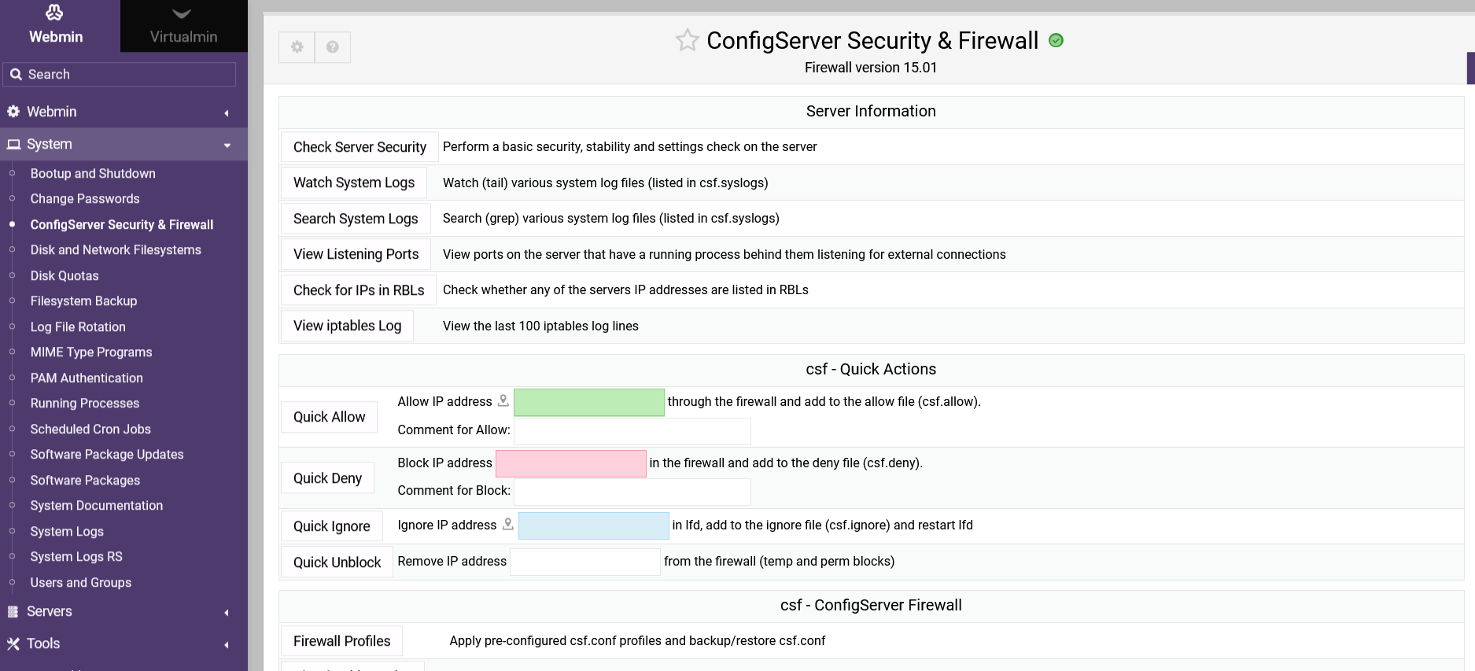Focus the green Allow IP address field
The image size is (1475, 671).
(588, 403)
